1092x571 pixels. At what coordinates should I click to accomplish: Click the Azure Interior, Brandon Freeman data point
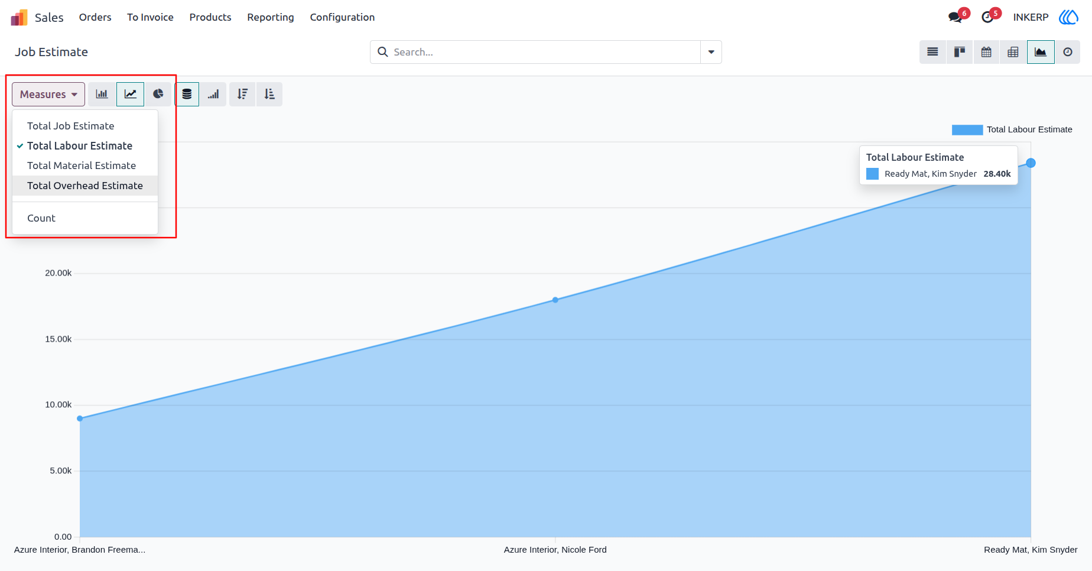tap(80, 418)
